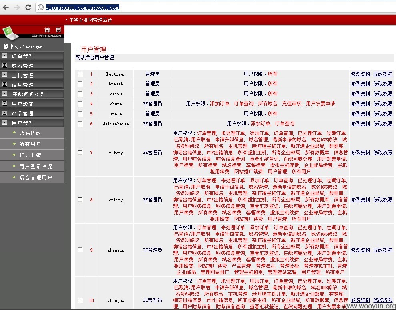Click the browser back arrow
This screenshot has width=396, height=310.
pos(6,8)
